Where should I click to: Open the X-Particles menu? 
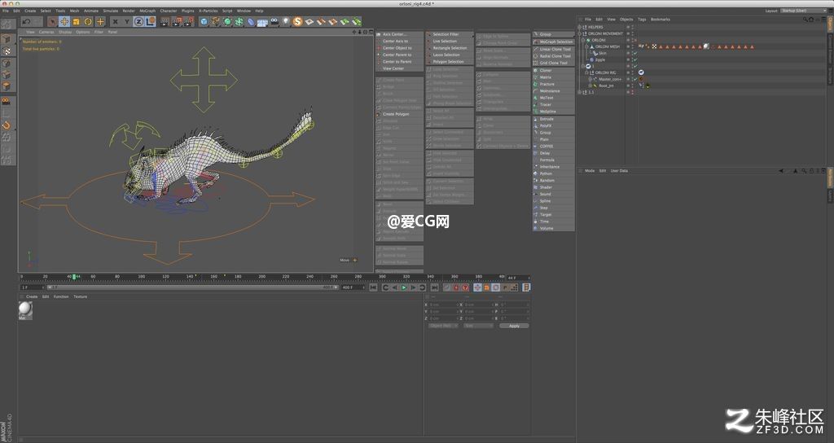[208, 11]
